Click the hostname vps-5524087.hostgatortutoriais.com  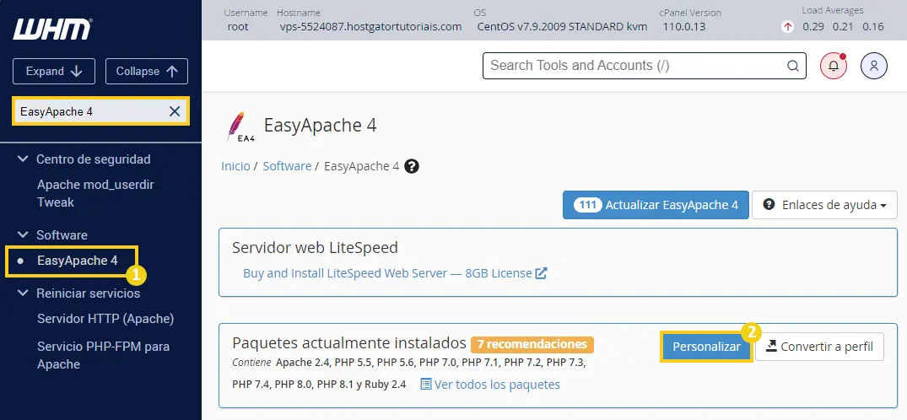370,27
